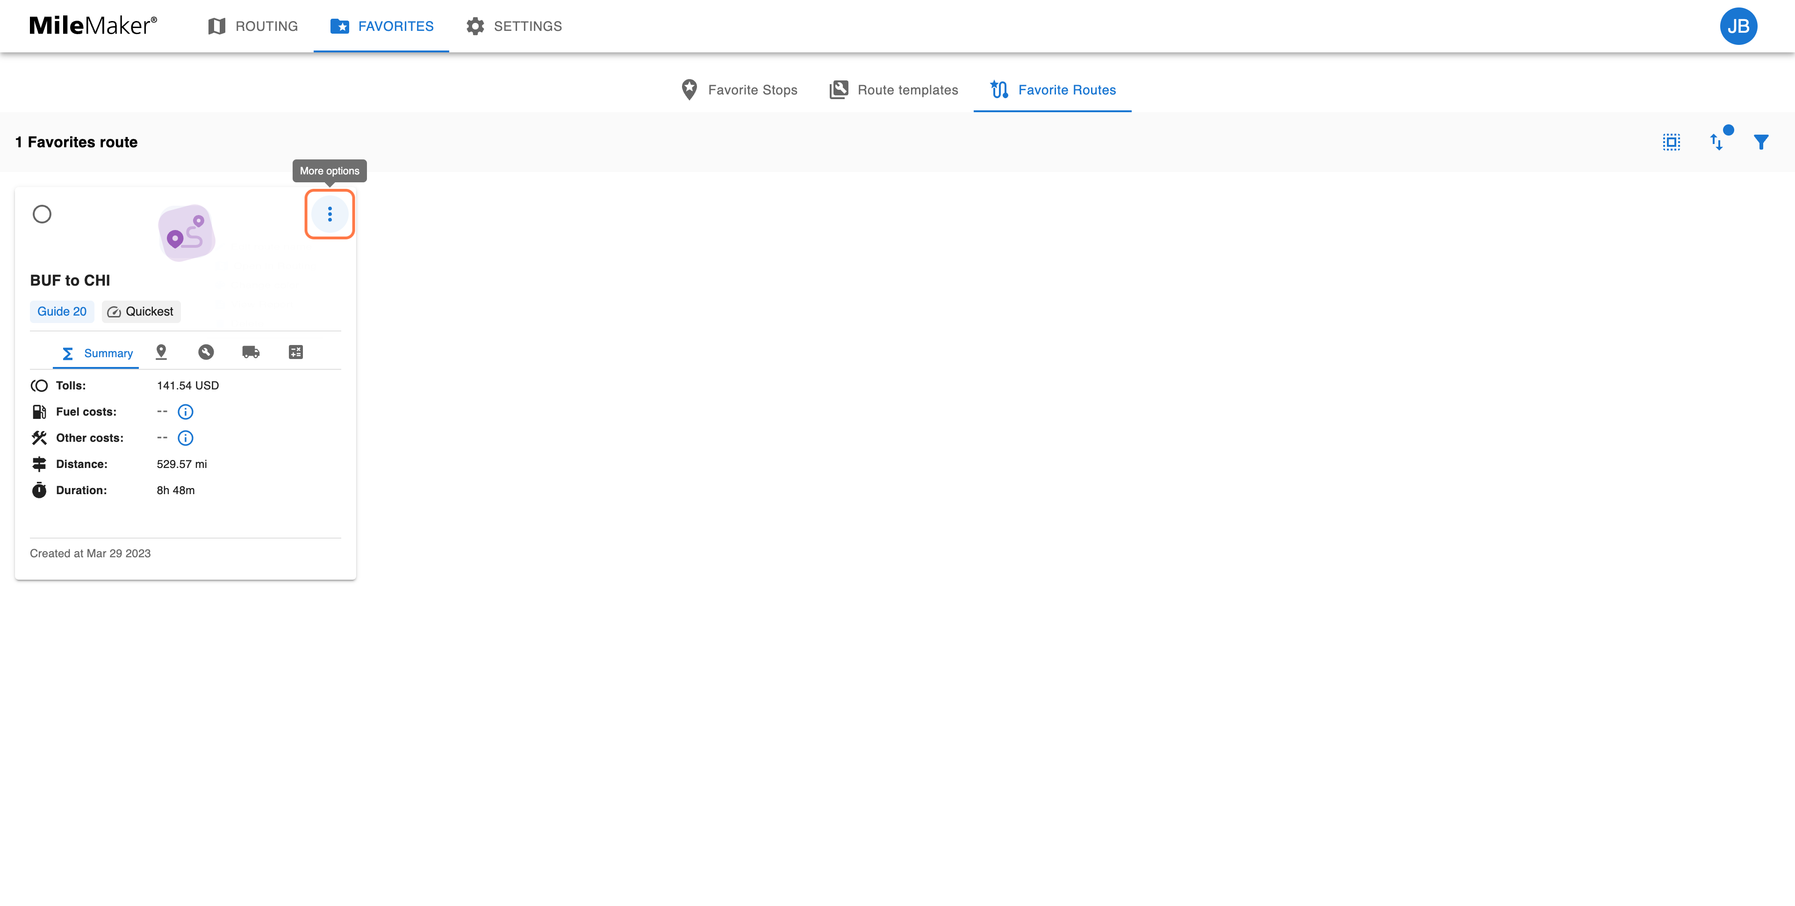
Task: Open Route templates tab
Action: (x=893, y=90)
